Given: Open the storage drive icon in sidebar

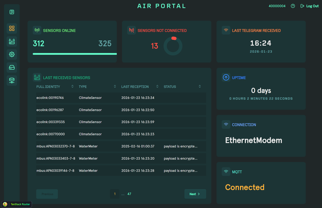Looking at the screenshot, I should click(x=12, y=68).
